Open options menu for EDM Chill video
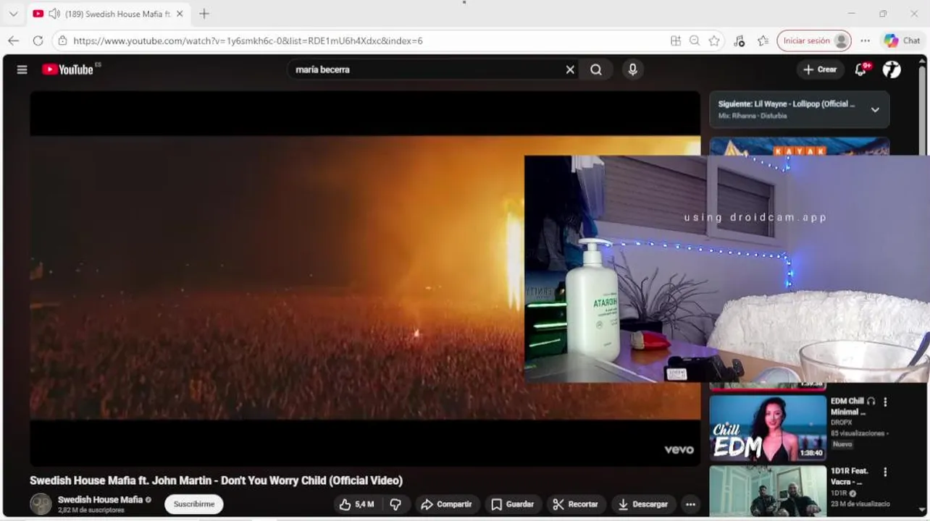Image resolution: width=930 pixels, height=521 pixels. (x=885, y=402)
